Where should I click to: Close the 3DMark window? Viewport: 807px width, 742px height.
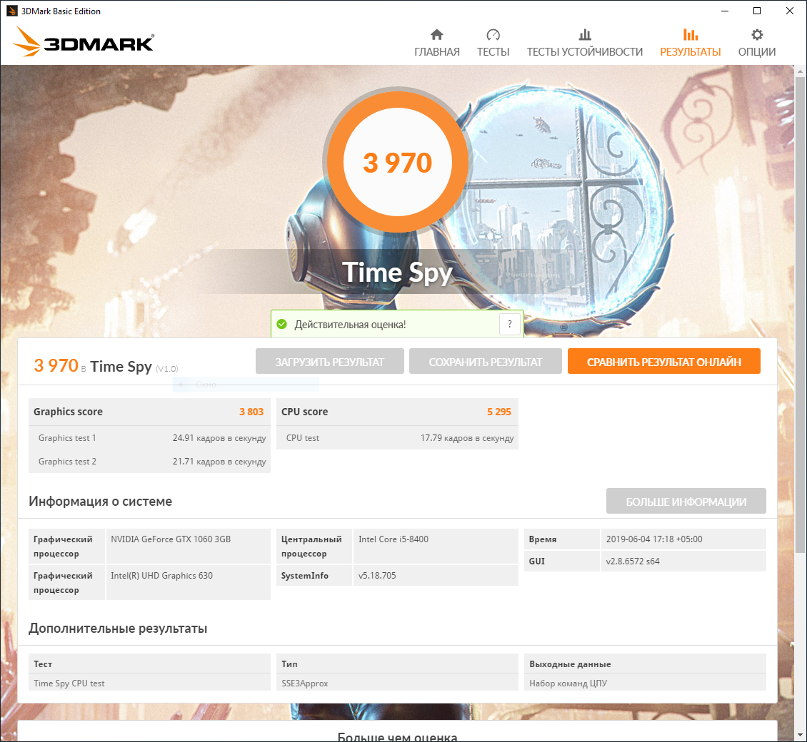coord(789,11)
